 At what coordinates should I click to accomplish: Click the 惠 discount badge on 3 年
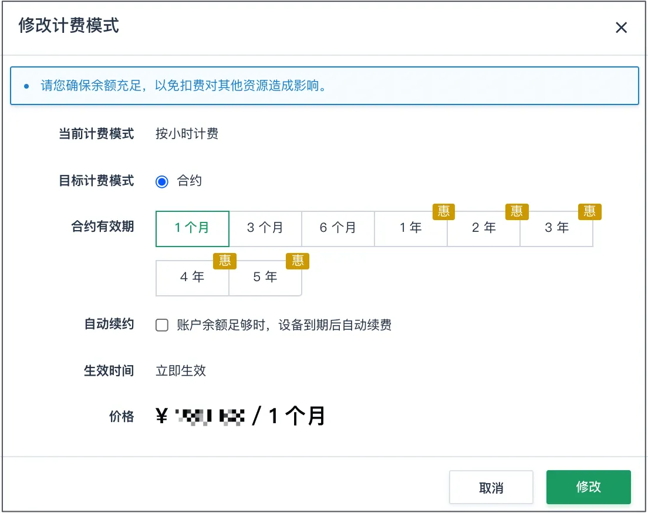click(590, 212)
